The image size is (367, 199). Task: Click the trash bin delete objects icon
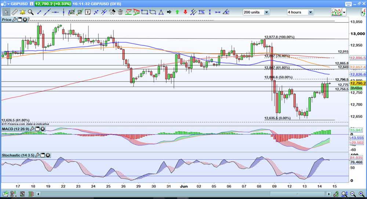click(120, 12)
